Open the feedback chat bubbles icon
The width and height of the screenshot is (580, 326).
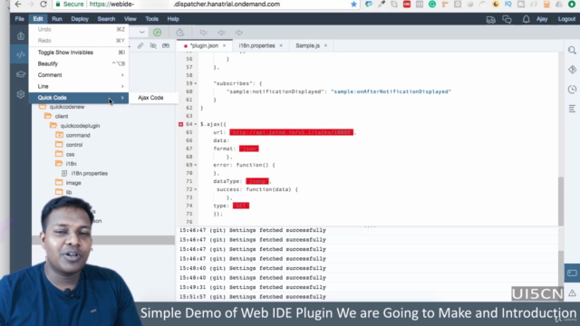click(507, 19)
